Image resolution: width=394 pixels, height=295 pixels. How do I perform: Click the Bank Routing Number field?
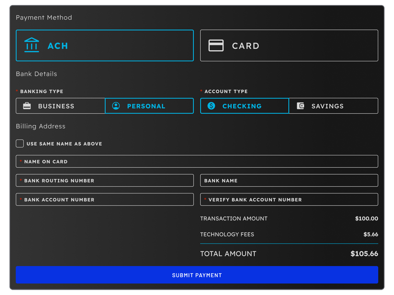(x=105, y=180)
